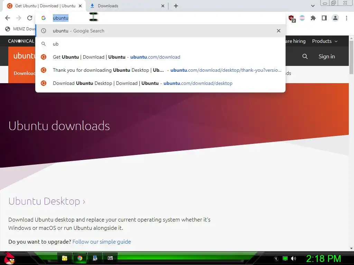
Task: Click the browser forward arrow
Action: pos(19,18)
